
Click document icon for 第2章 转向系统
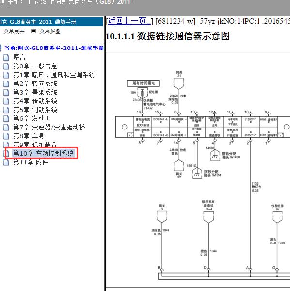6,84
